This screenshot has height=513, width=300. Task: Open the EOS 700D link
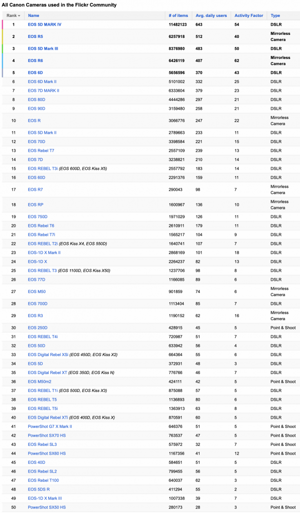tap(37, 304)
